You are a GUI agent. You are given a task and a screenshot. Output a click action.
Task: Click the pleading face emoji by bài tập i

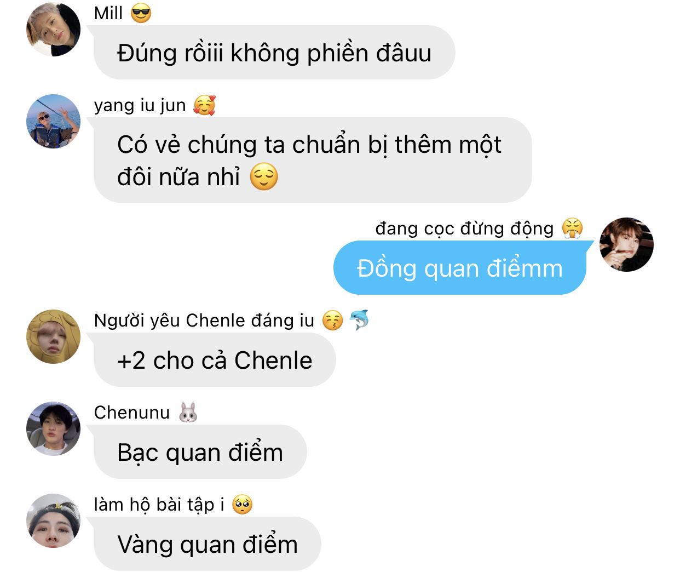pos(242,504)
